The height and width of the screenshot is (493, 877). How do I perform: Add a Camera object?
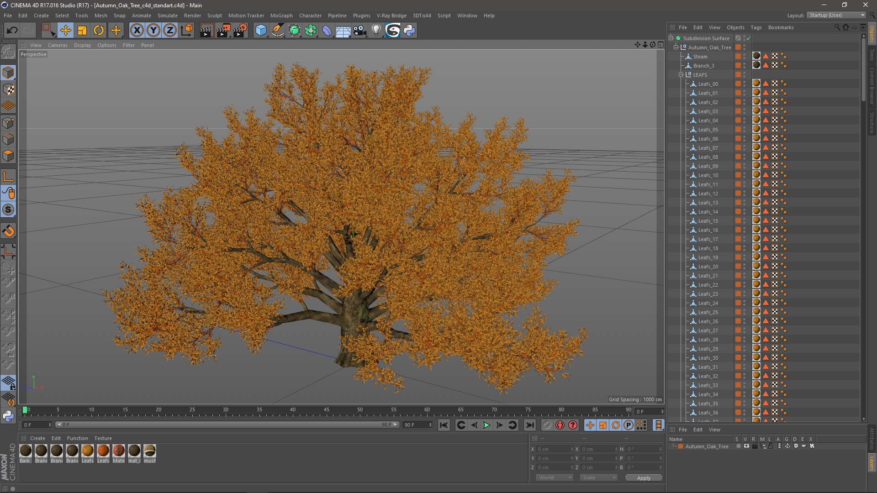tap(360, 31)
